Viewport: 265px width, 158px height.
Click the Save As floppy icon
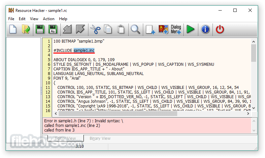pos(53,29)
